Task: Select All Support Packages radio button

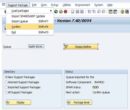Action: (6, 92)
